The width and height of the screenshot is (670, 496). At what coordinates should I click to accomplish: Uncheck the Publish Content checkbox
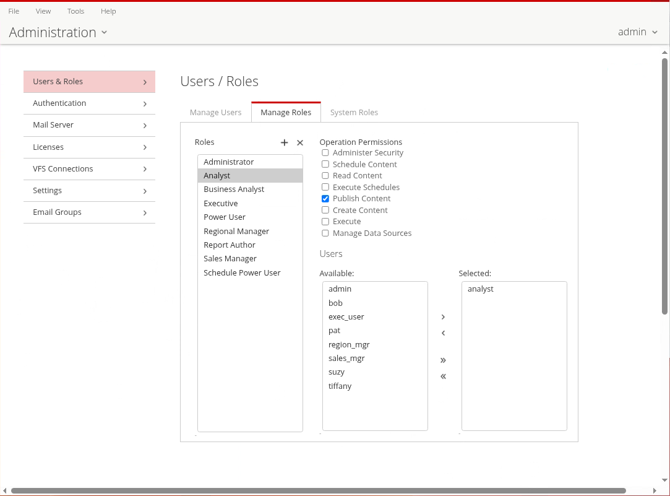(325, 199)
